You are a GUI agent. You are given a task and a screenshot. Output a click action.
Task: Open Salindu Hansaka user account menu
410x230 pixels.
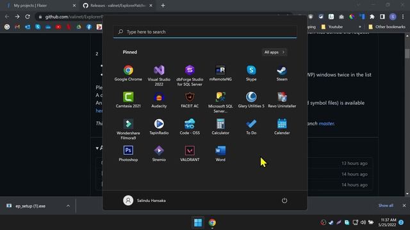144,201
